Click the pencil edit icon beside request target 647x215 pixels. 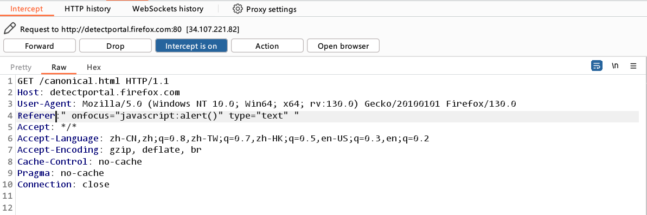9,29
